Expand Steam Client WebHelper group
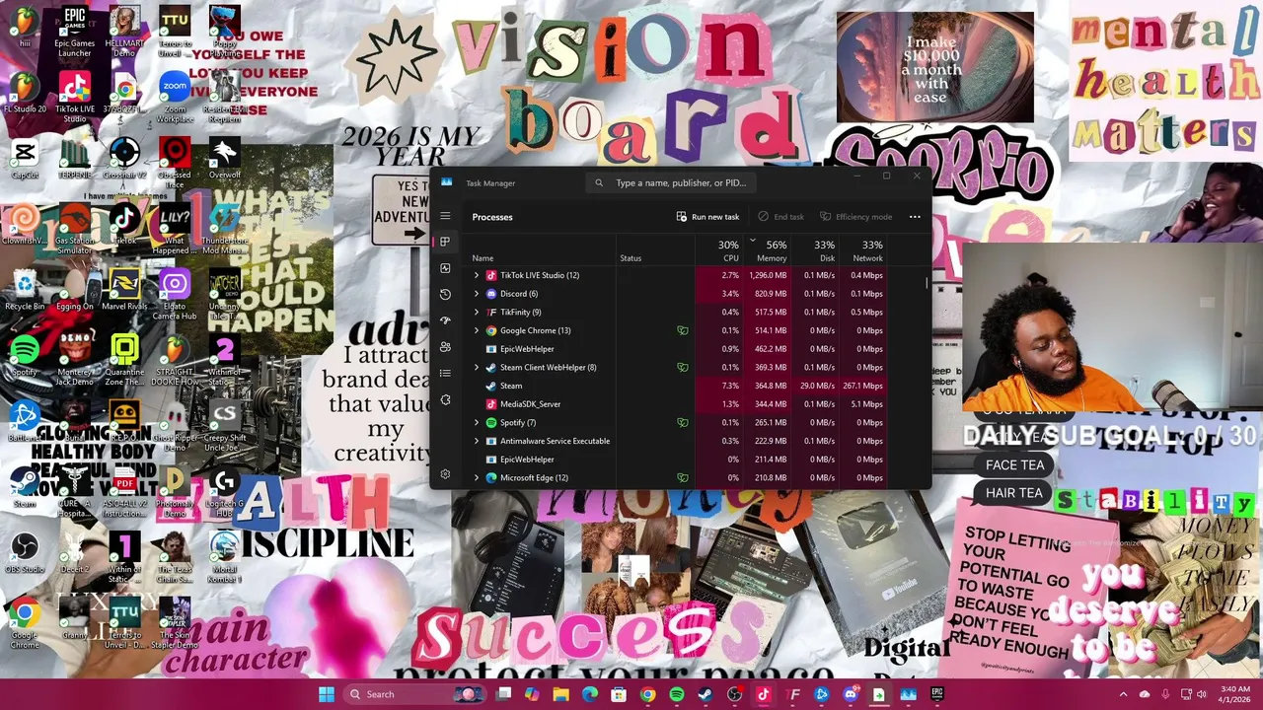Viewport: 1263px width, 710px height. 477,367
